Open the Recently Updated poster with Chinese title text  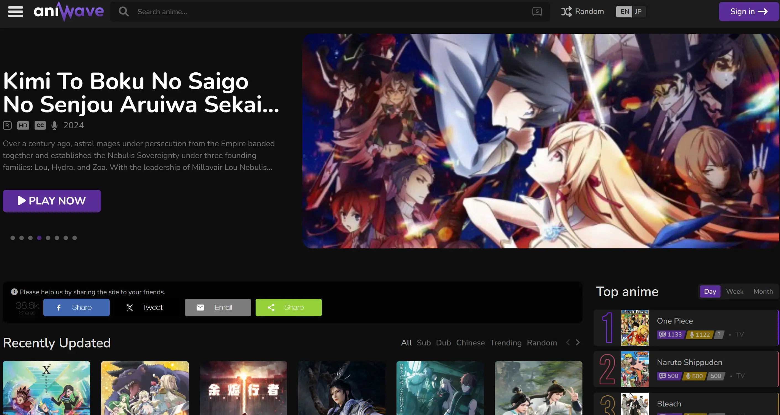pos(243,388)
